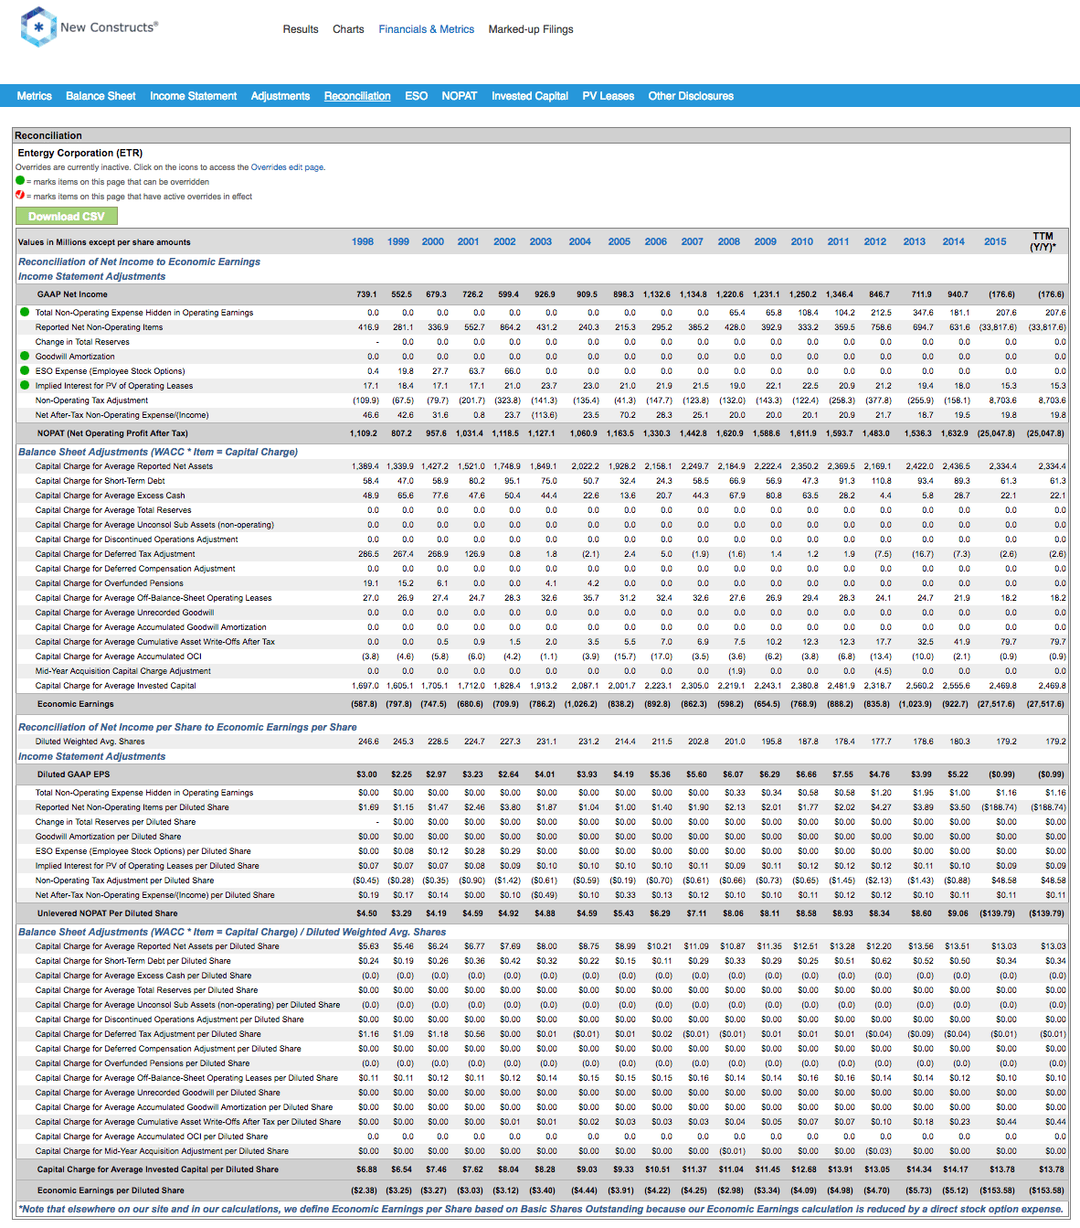Click the 2015 year link
Viewport: 1080px width, 1228px height.
click(x=995, y=242)
